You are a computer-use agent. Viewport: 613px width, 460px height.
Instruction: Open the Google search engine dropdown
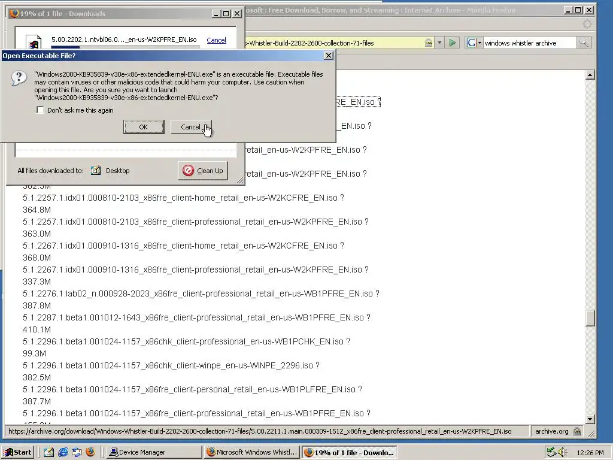coord(474,43)
